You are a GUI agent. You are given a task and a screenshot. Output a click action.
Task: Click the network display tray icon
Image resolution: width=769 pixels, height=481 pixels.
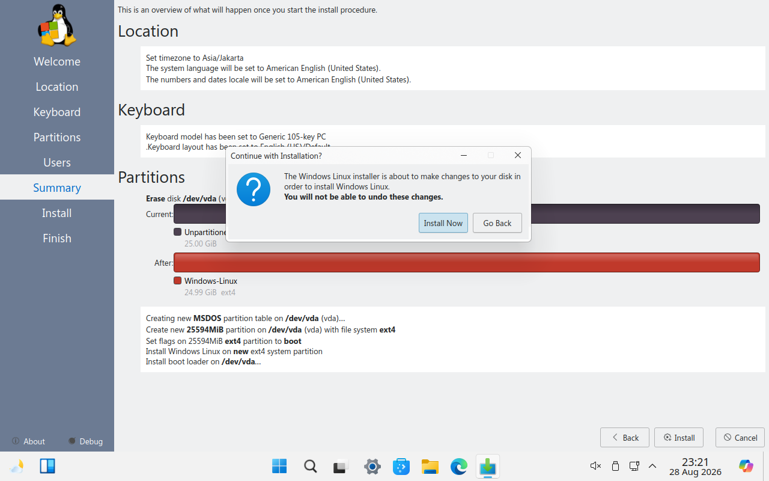click(x=634, y=466)
